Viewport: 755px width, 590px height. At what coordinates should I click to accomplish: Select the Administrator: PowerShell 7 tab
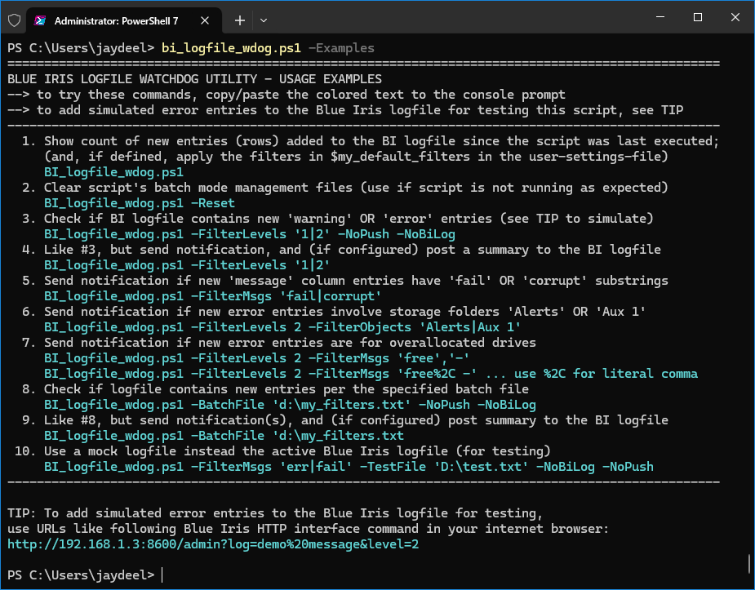click(124, 20)
